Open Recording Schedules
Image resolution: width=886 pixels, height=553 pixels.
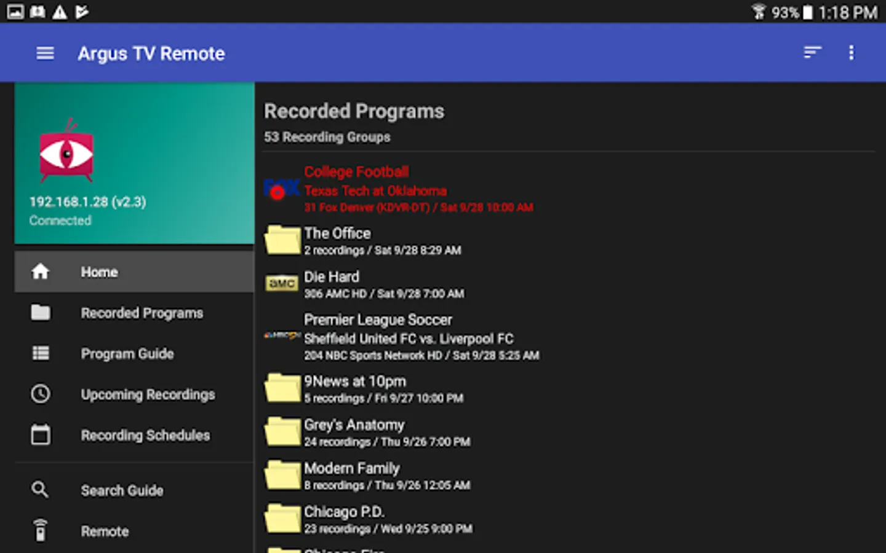(134, 435)
